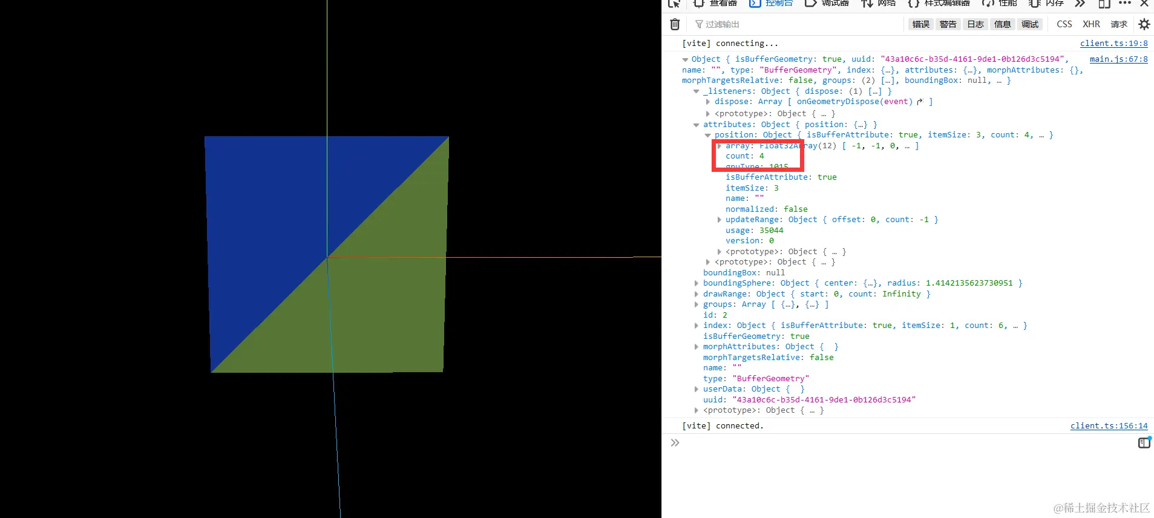Enable the CSS messages filter
The height and width of the screenshot is (518, 1154).
[1064, 24]
